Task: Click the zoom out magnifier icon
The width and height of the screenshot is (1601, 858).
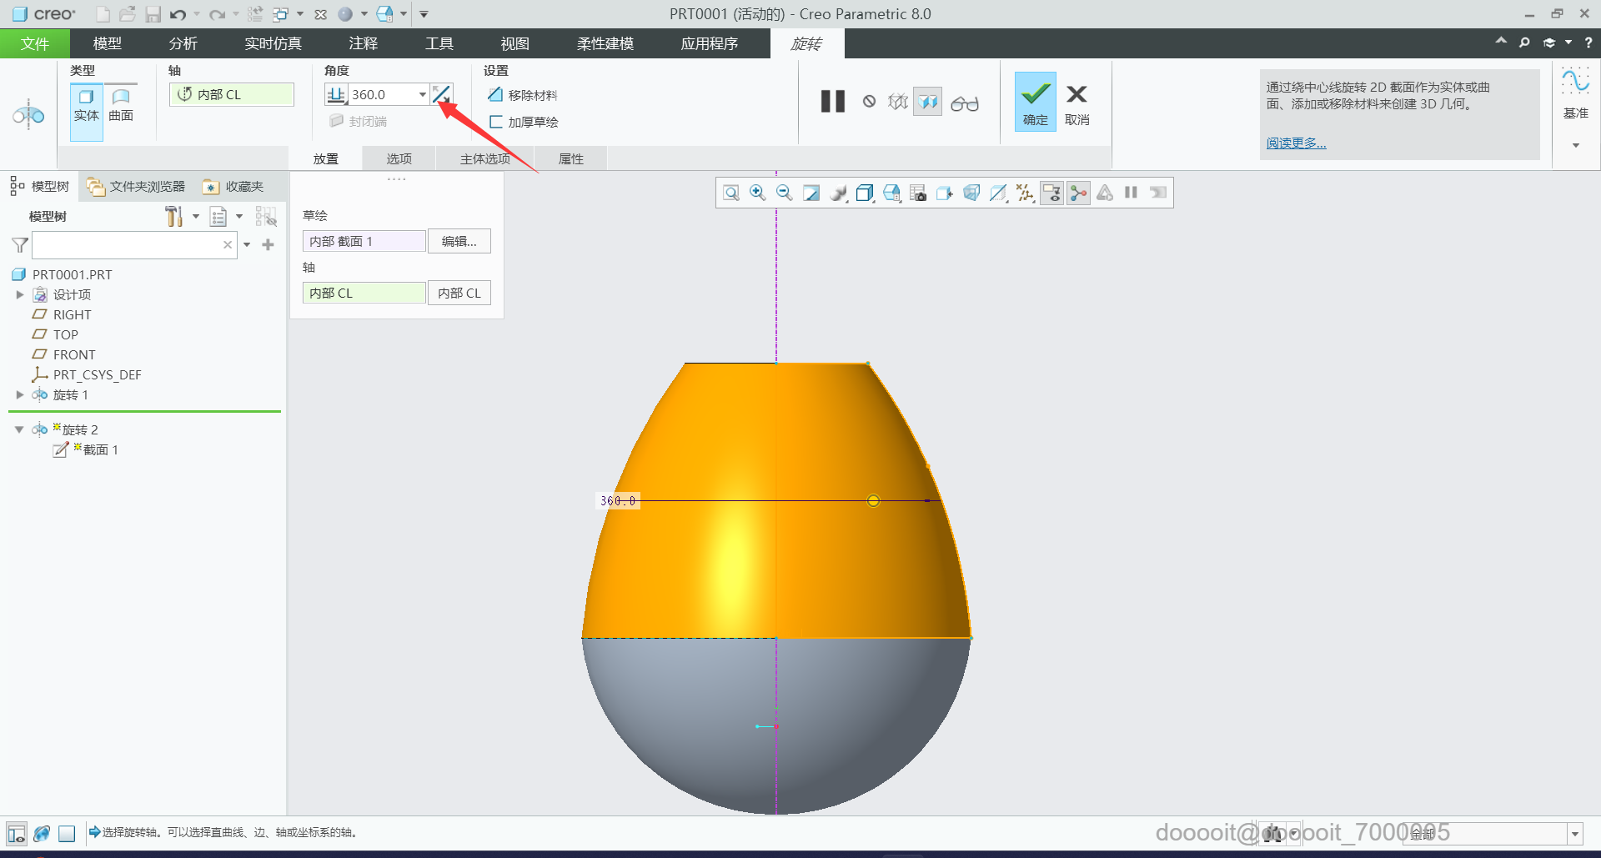Action: click(784, 193)
